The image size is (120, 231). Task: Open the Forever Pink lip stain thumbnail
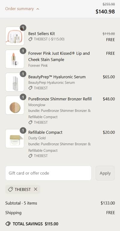pyautogui.click(x=15, y=59)
